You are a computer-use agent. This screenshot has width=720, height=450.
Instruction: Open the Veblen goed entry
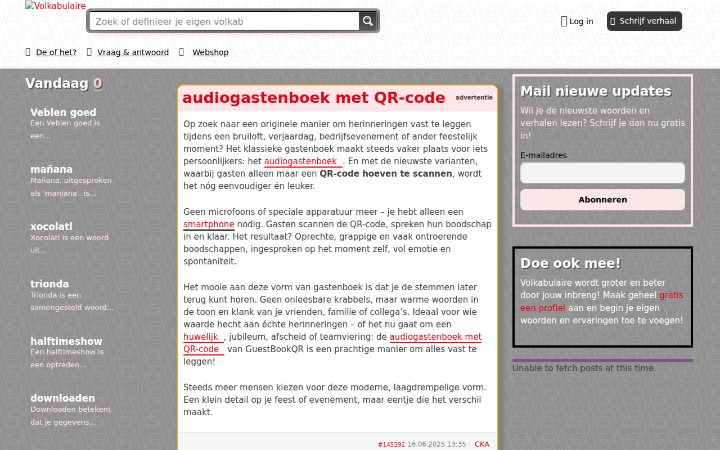[63, 112]
